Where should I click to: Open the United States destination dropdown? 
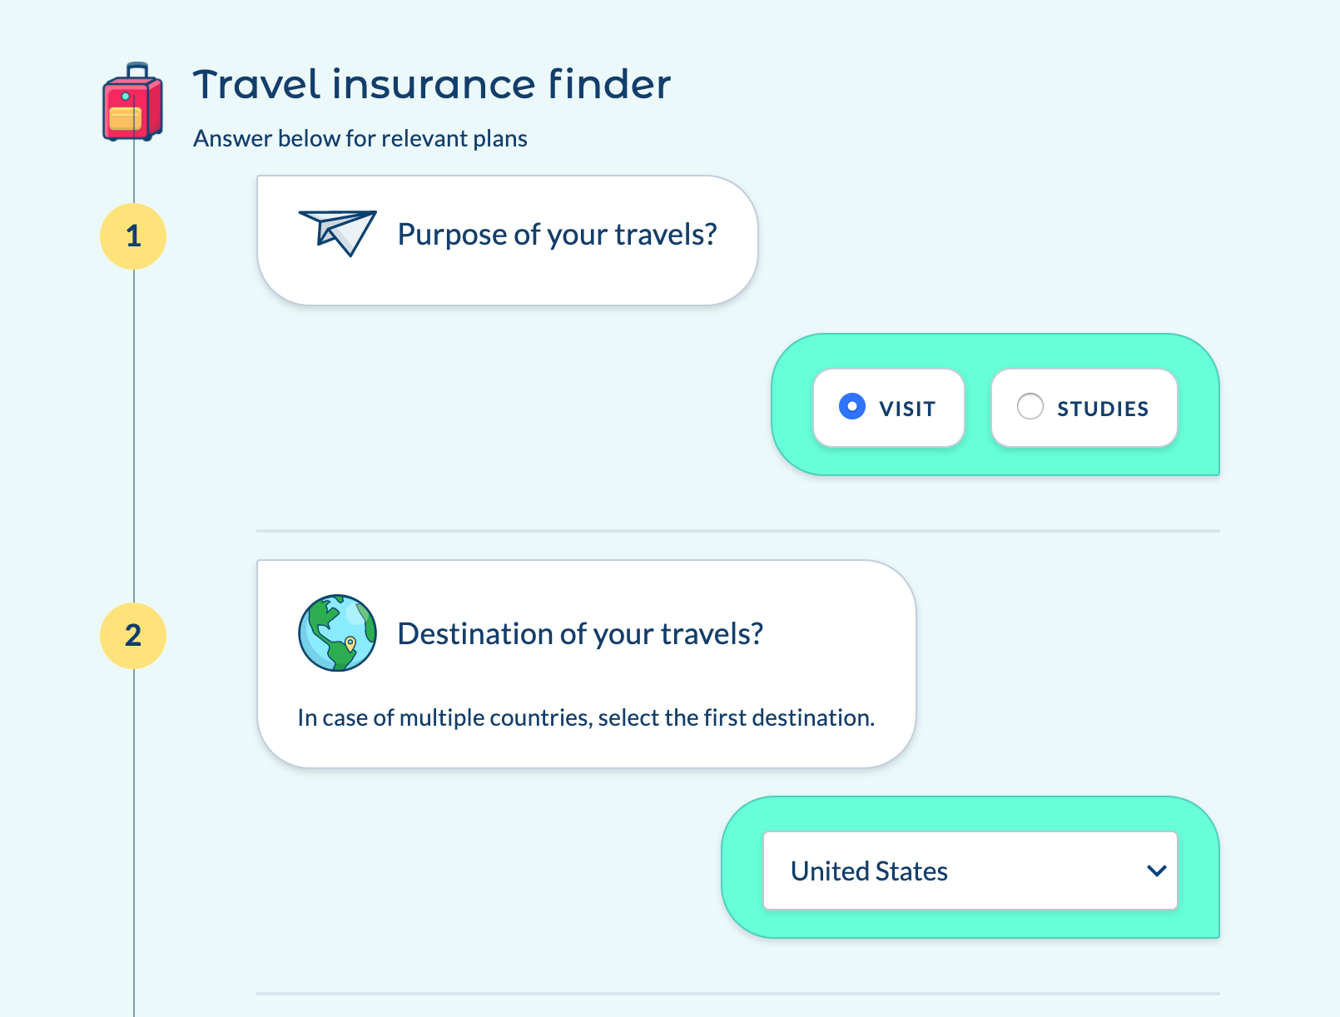(x=970, y=871)
